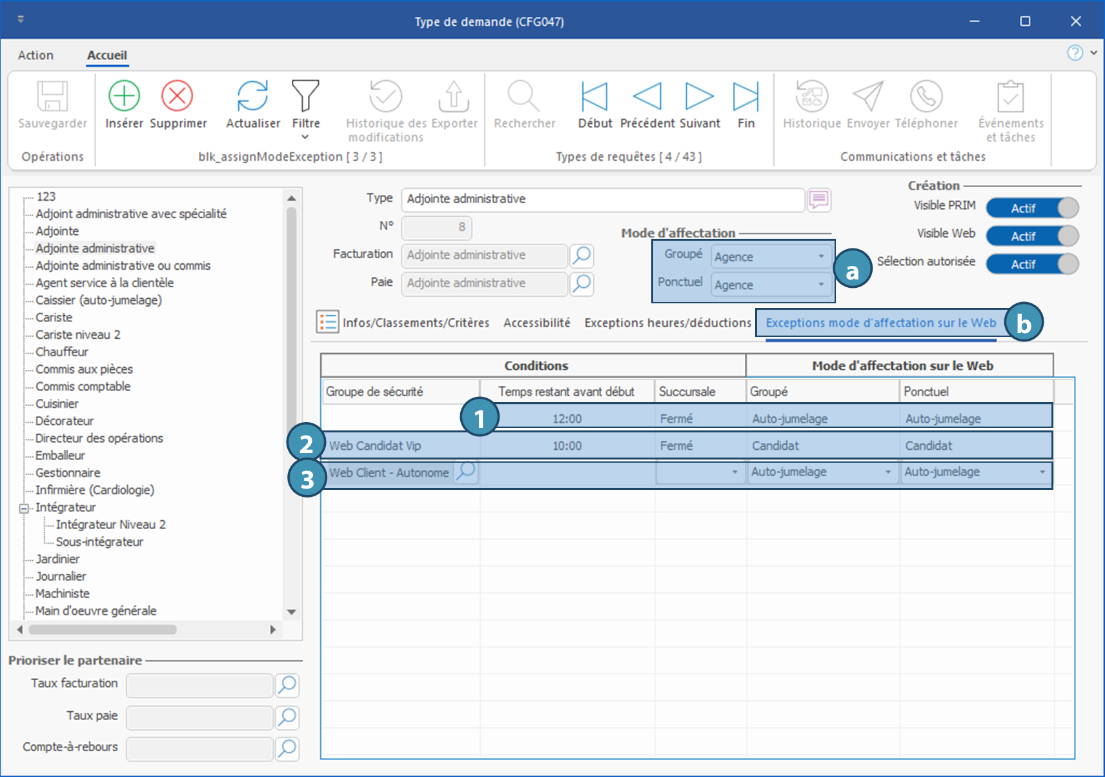Open the Facturation lookup magnifier
Screen dimensions: 1105x777
[x=582, y=256]
